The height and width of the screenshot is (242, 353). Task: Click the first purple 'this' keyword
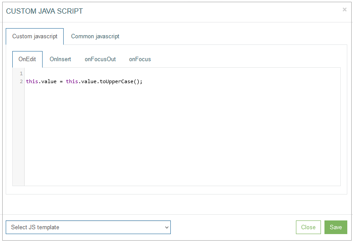click(32, 81)
